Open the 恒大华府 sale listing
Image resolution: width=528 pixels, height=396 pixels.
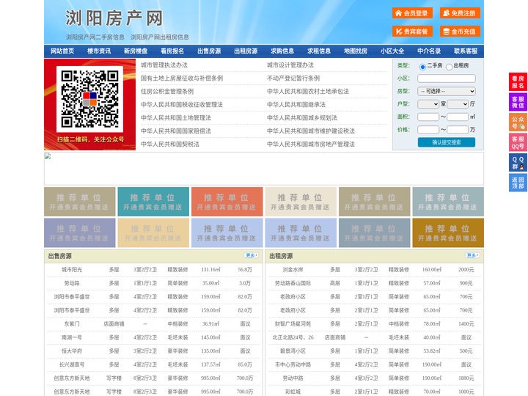(x=72, y=351)
